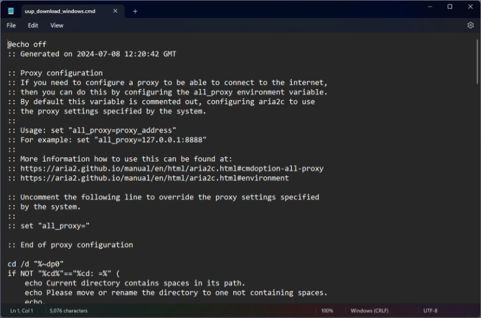Screen dimensions: 481x318
Task: Click the UTF-8 encoding indicator
Action: [430, 311]
